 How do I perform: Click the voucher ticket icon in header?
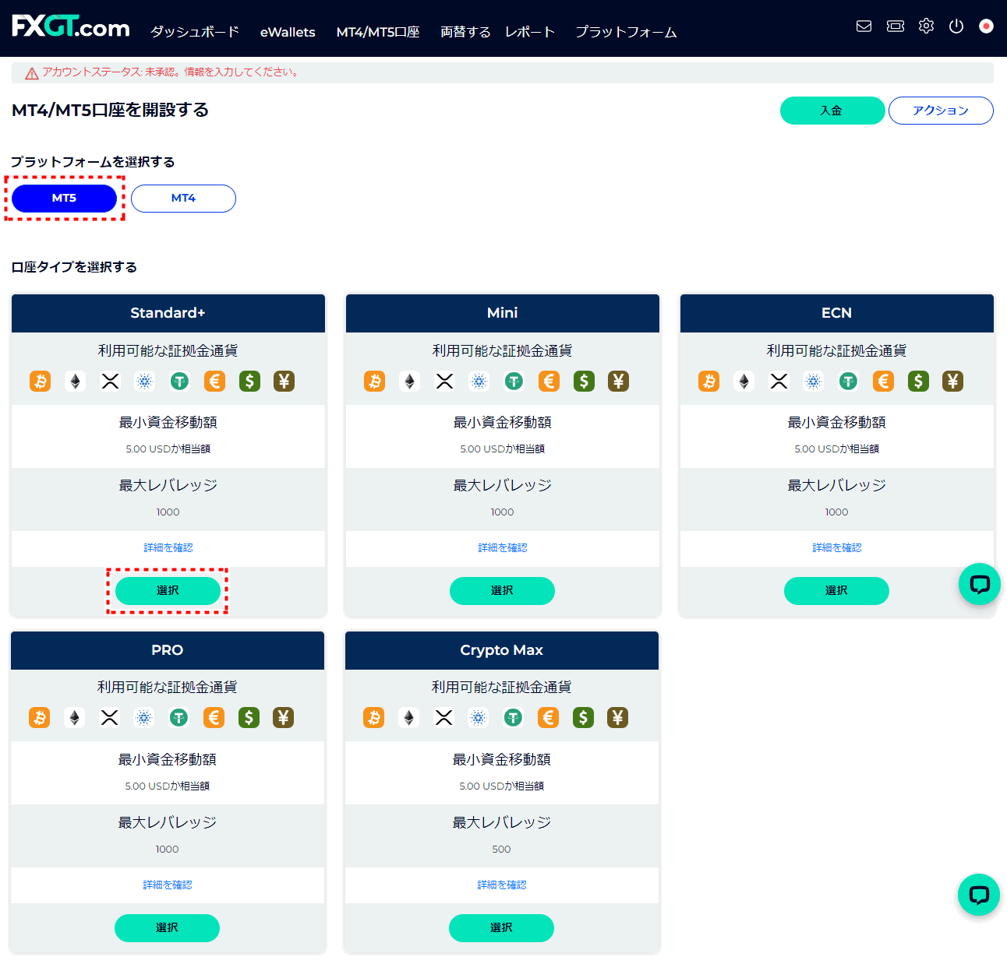coord(896,26)
